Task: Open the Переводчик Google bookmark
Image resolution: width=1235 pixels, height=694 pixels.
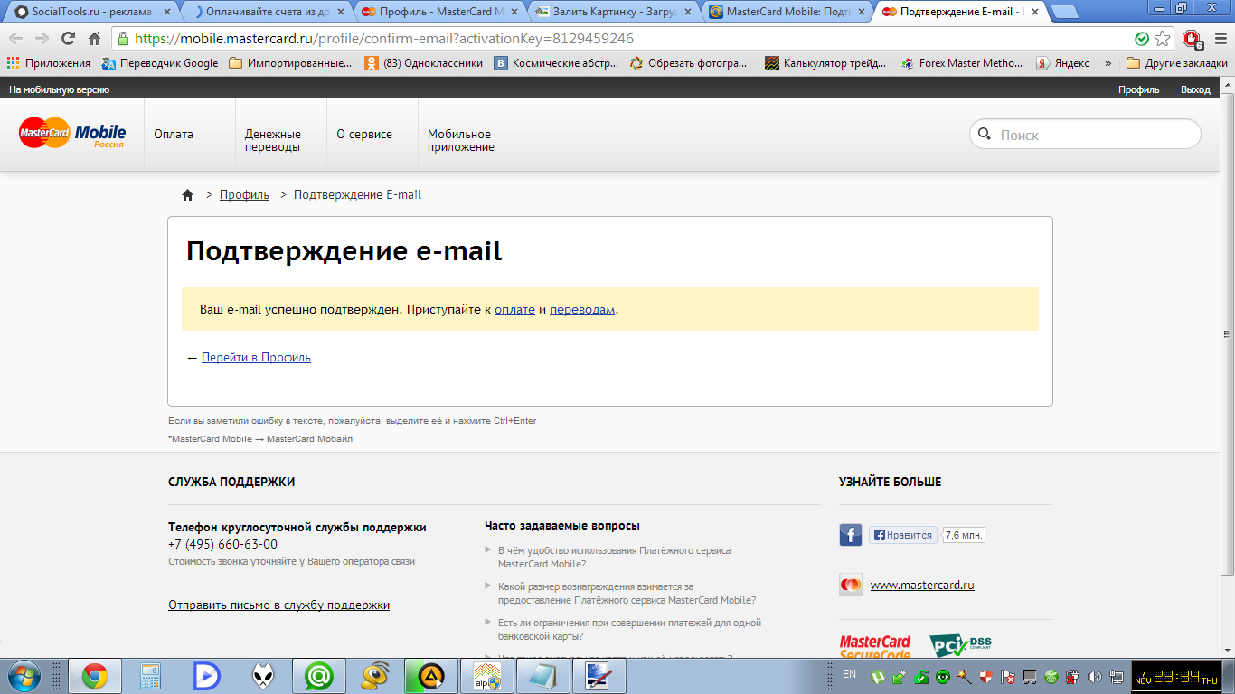Action: (160, 63)
